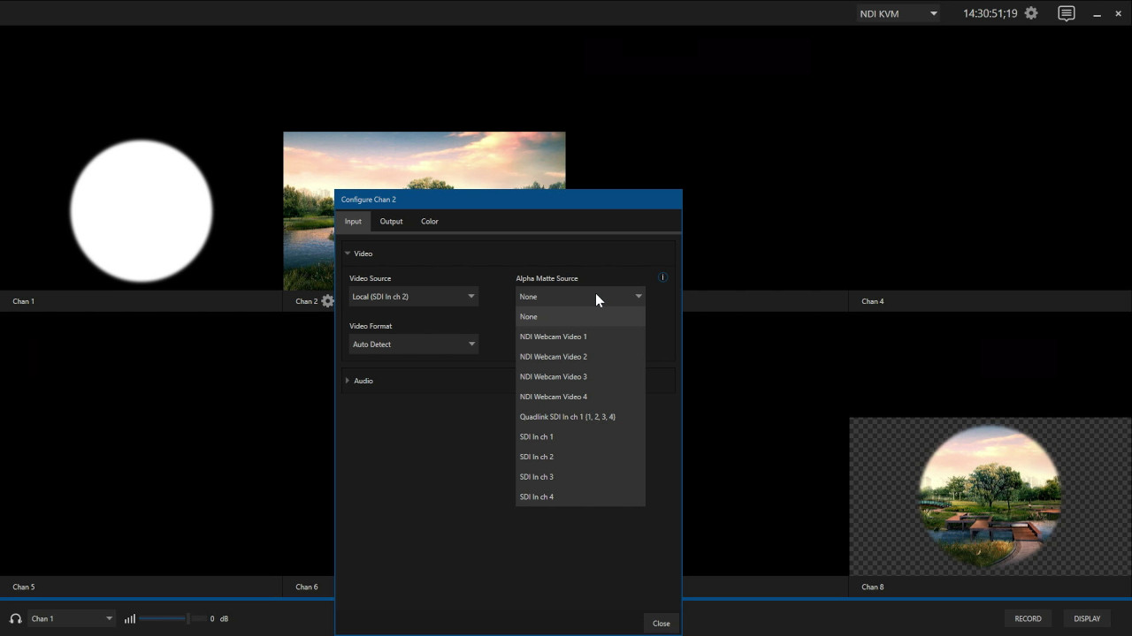The image size is (1132, 636).
Task: Select Quadlink SDI In ch 1 option
Action: click(x=580, y=417)
